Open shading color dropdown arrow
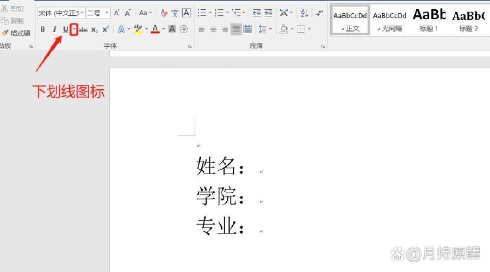490x272 pixels. click(x=292, y=29)
